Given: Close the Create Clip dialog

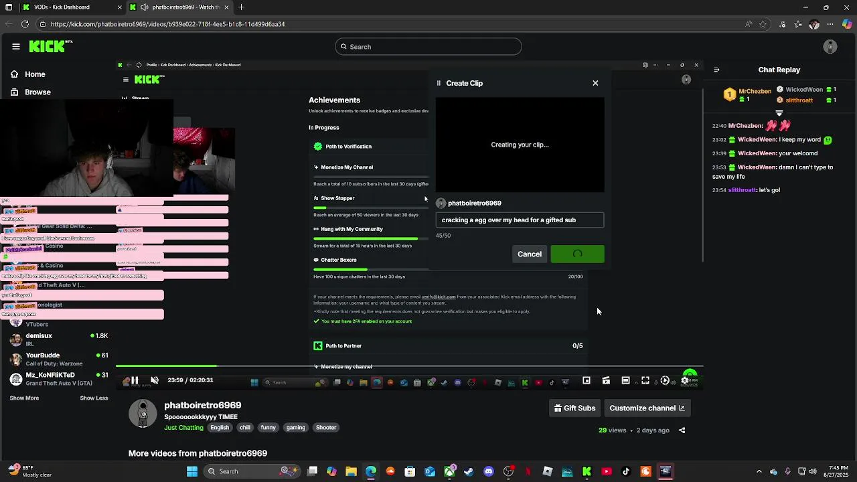Looking at the screenshot, I should pos(595,83).
